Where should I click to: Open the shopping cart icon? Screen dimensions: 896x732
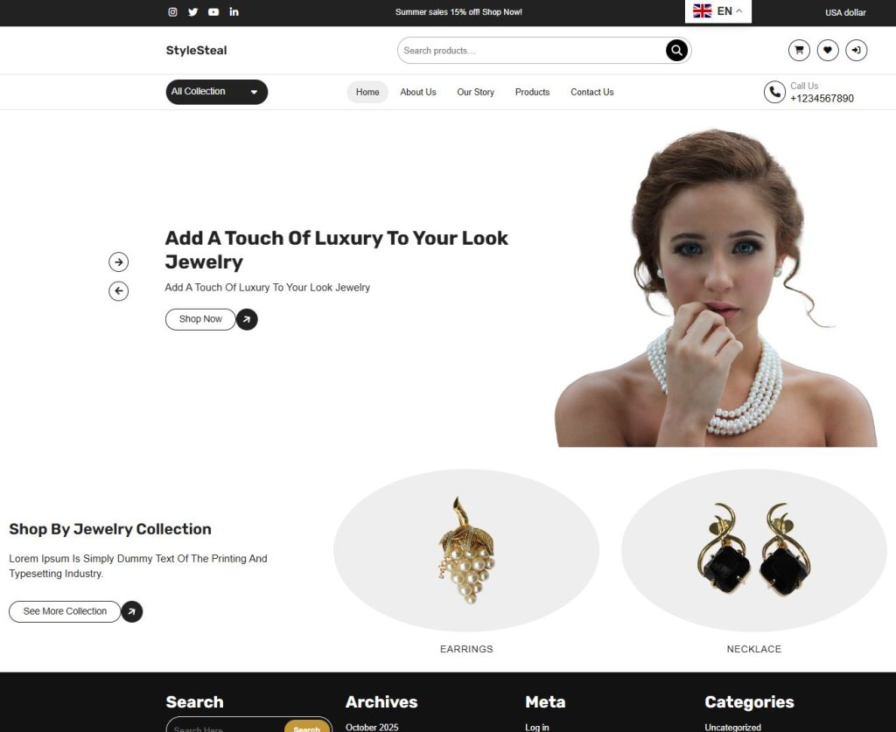[x=799, y=50]
